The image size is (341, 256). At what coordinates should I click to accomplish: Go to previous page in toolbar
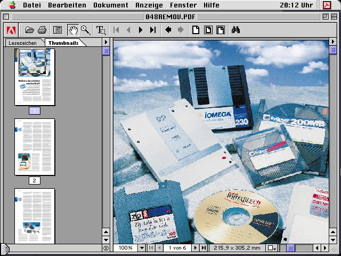click(128, 30)
